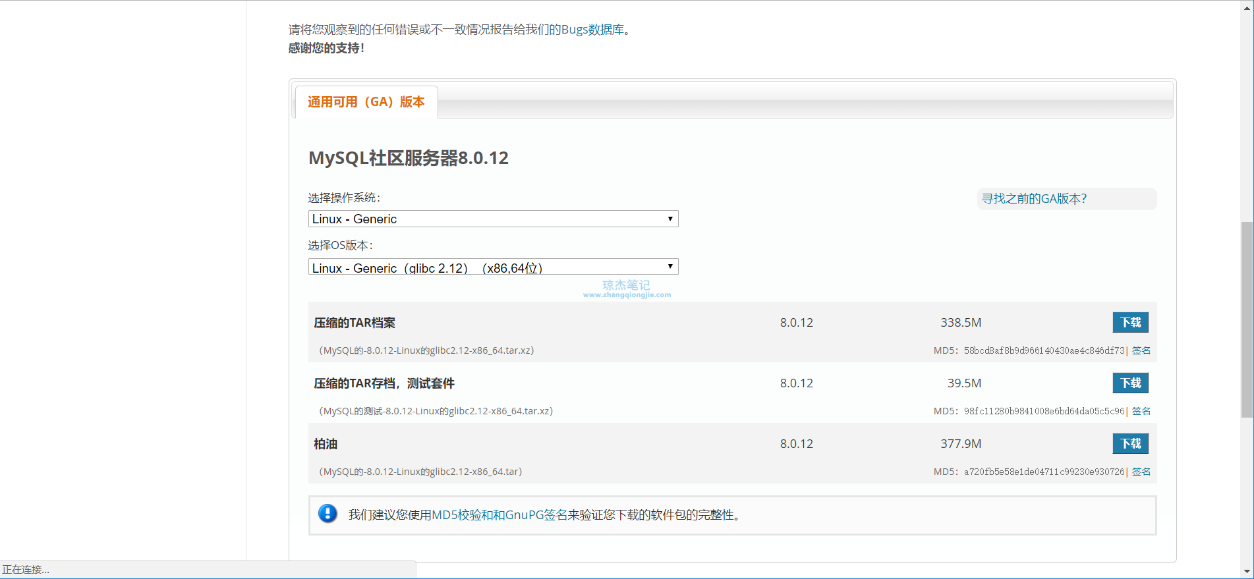Viewport: 1254px width, 579px height.
Task: Click the MD5 hash 58bcd8af8b9d966140430ae4c846df73
Action: 1044,350
